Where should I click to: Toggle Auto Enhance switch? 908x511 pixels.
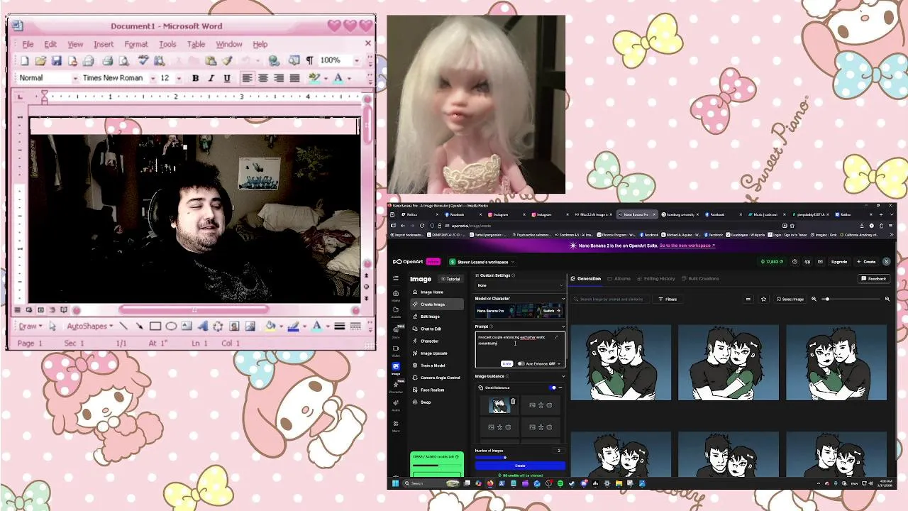click(521, 363)
